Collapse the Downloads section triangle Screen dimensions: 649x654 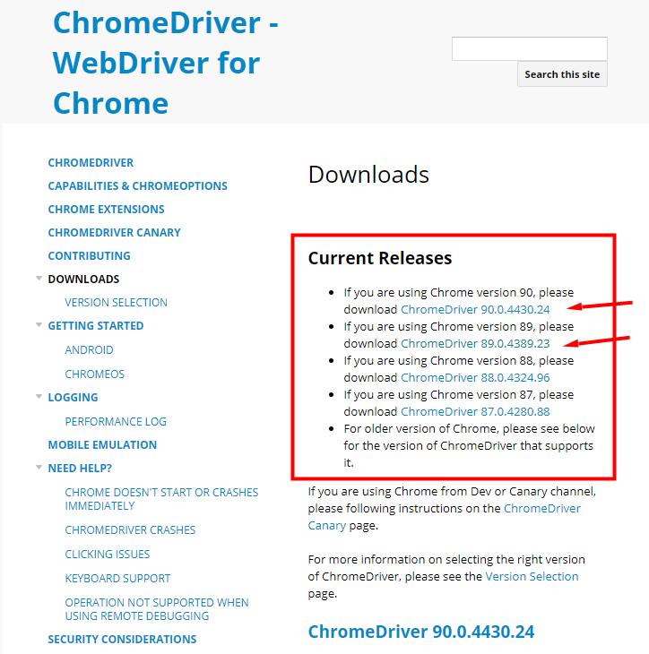click(39, 279)
